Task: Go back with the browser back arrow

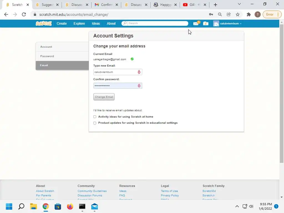Action: (x=6, y=14)
